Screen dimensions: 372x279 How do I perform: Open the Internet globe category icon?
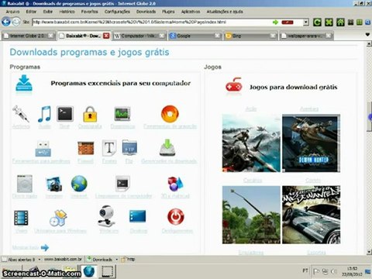79,184
